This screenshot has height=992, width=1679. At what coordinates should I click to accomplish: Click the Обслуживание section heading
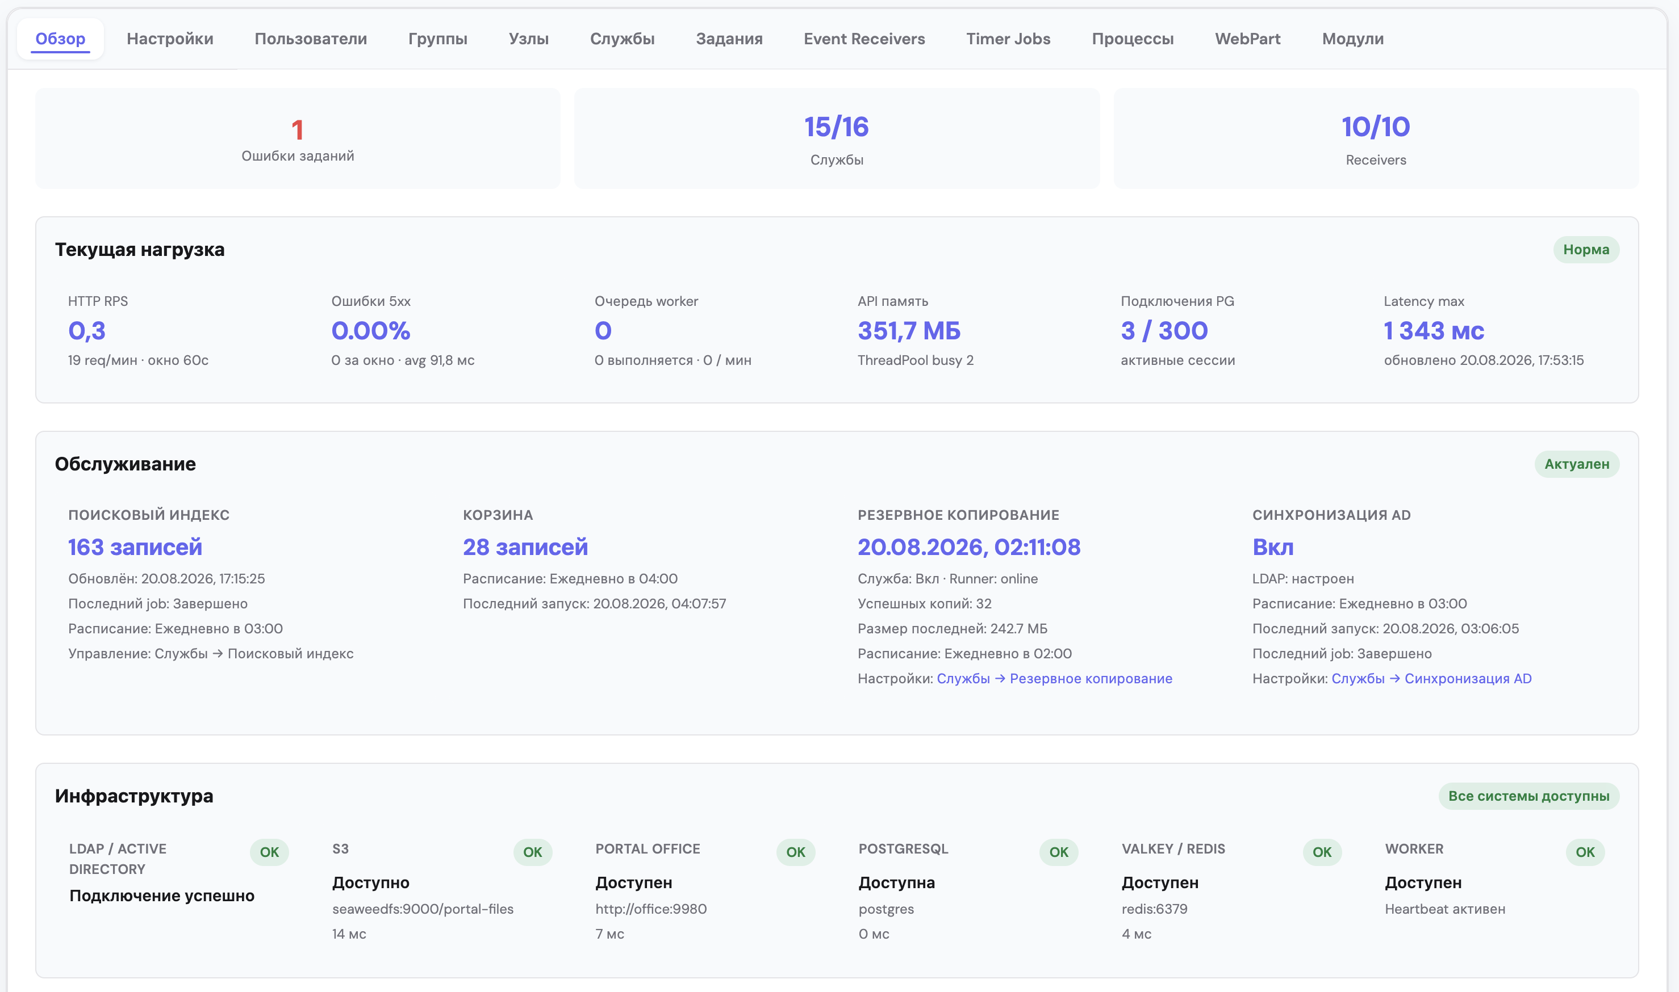125,464
